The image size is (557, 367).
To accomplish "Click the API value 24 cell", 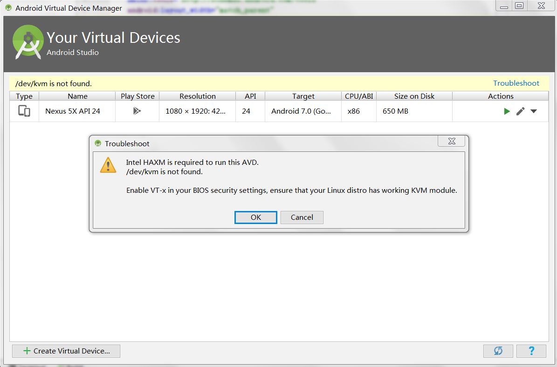I will coord(250,111).
